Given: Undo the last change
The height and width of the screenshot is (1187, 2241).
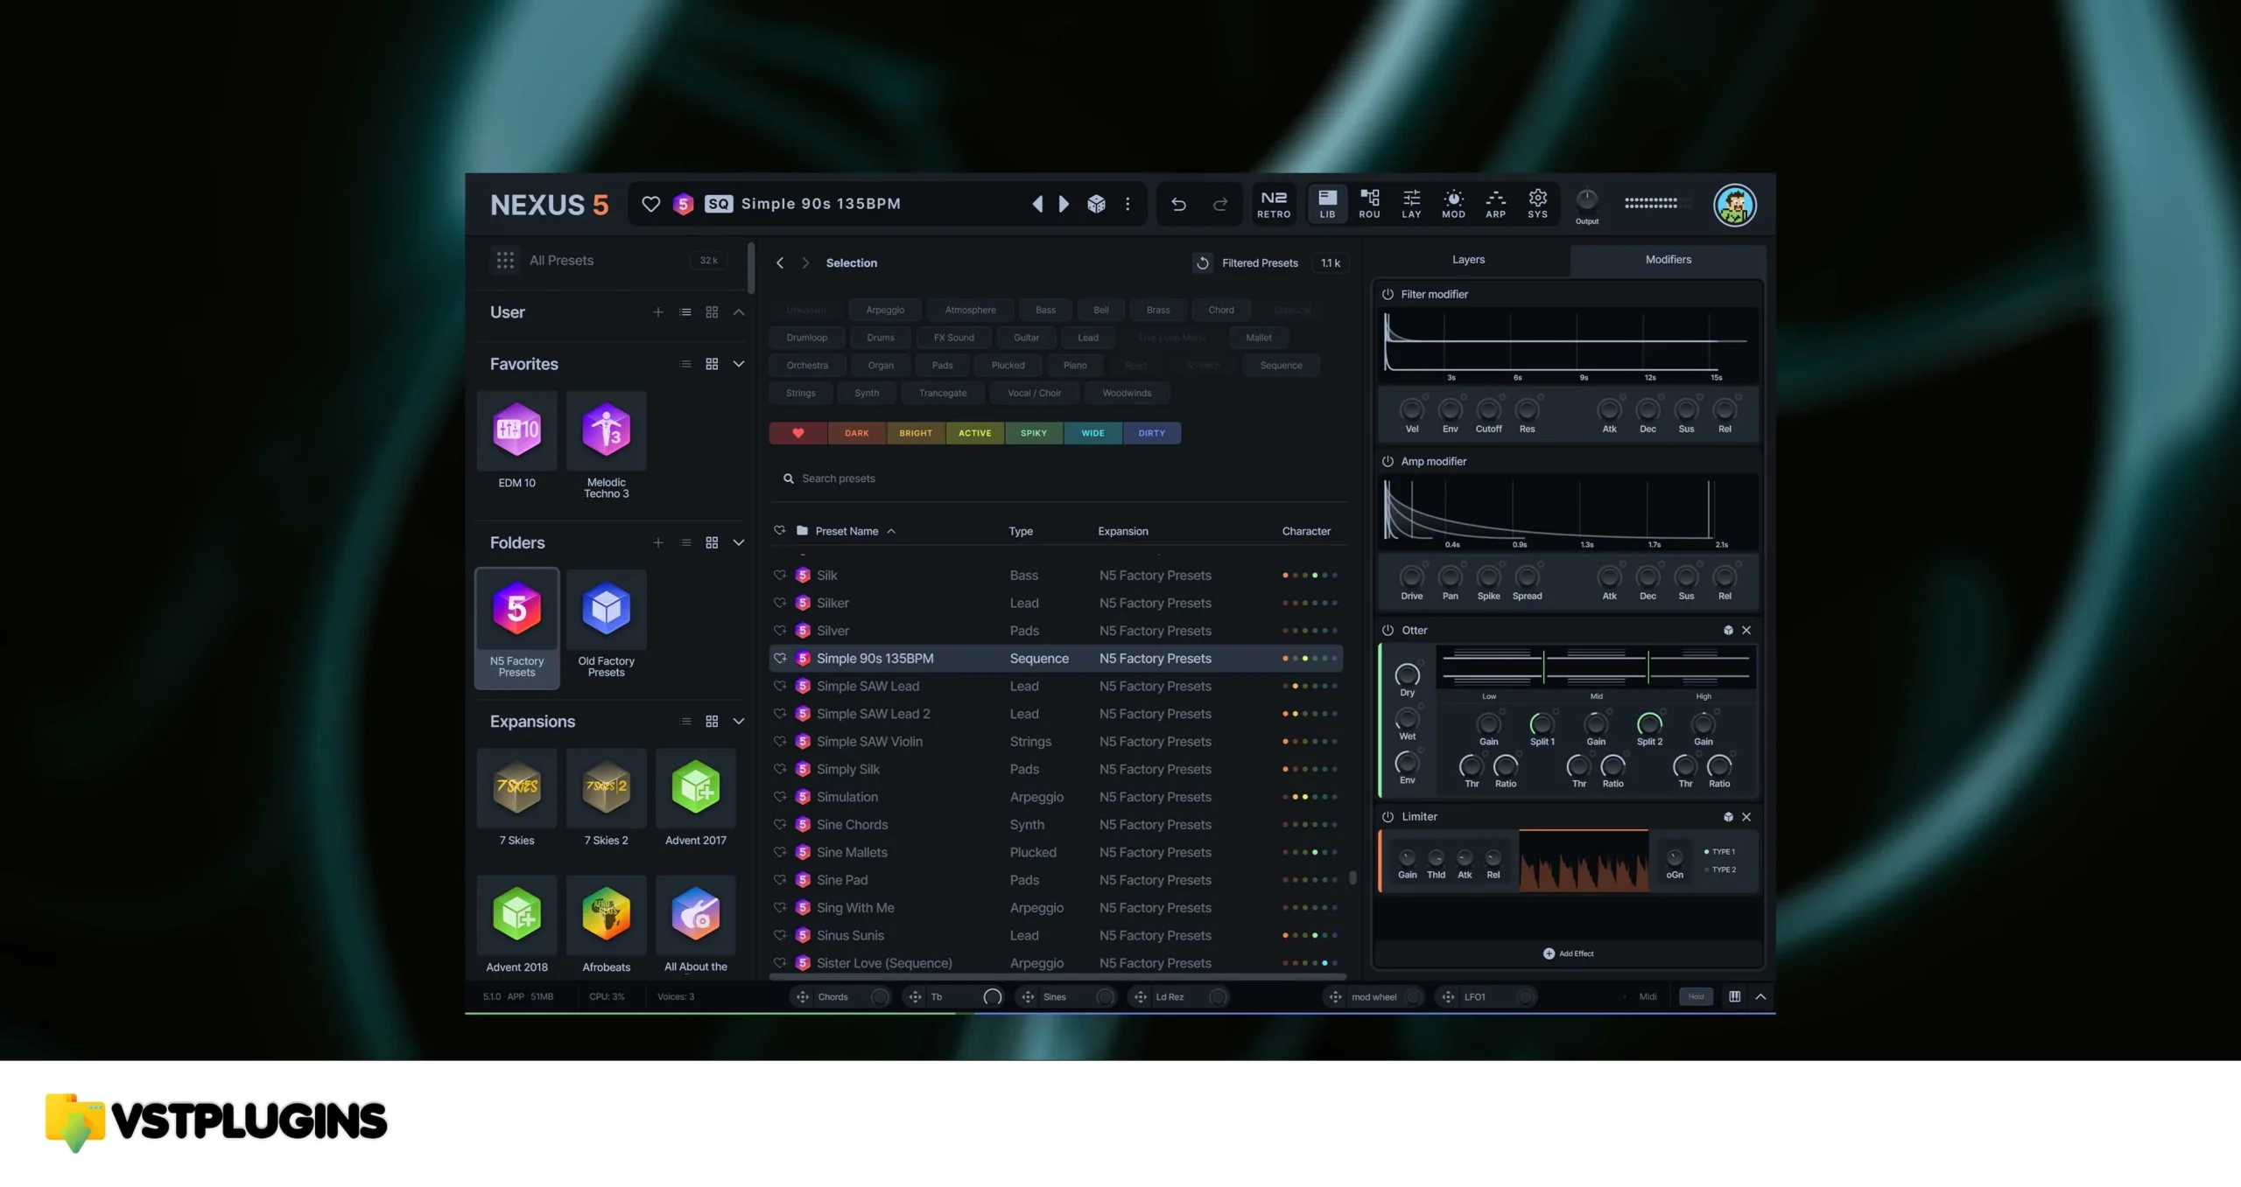Looking at the screenshot, I should 1178,204.
